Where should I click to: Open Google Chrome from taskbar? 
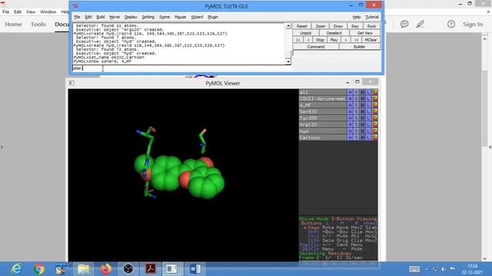coord(39,269)
